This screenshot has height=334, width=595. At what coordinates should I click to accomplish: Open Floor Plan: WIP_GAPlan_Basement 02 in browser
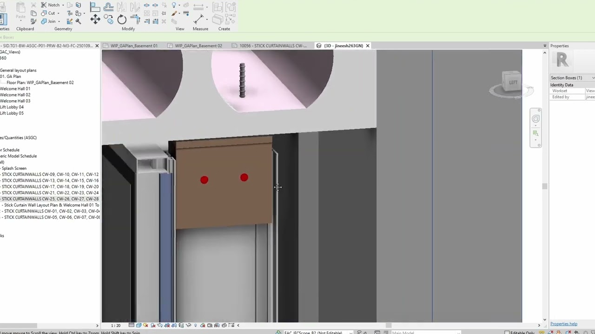coord(40,83)
